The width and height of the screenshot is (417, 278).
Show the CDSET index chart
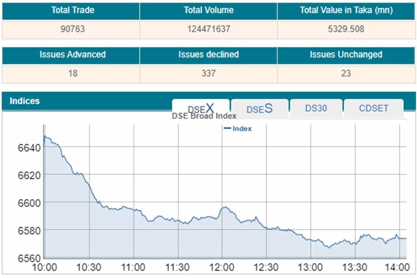coord(373,108)
